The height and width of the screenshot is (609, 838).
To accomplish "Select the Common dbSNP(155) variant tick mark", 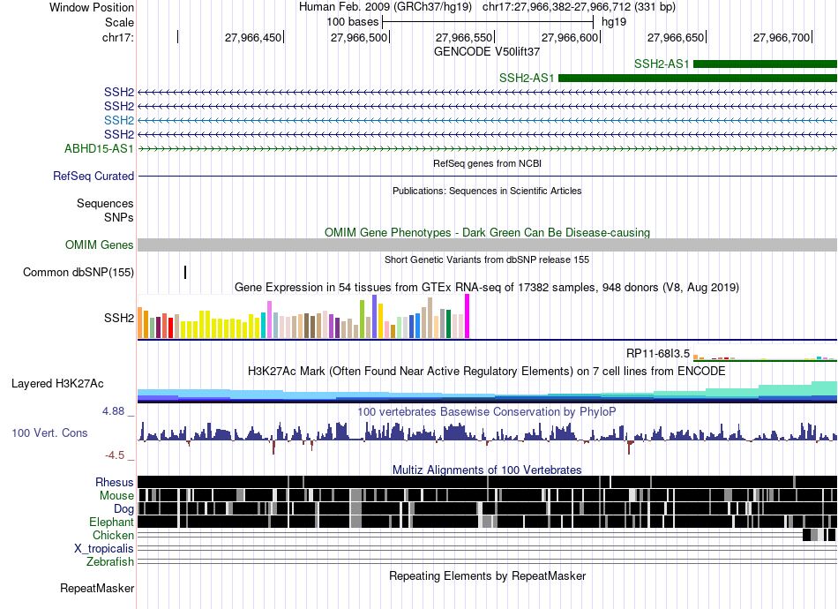I will point(185,272).
